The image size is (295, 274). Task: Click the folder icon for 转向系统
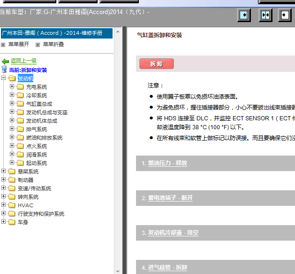(x=12, y=196)
